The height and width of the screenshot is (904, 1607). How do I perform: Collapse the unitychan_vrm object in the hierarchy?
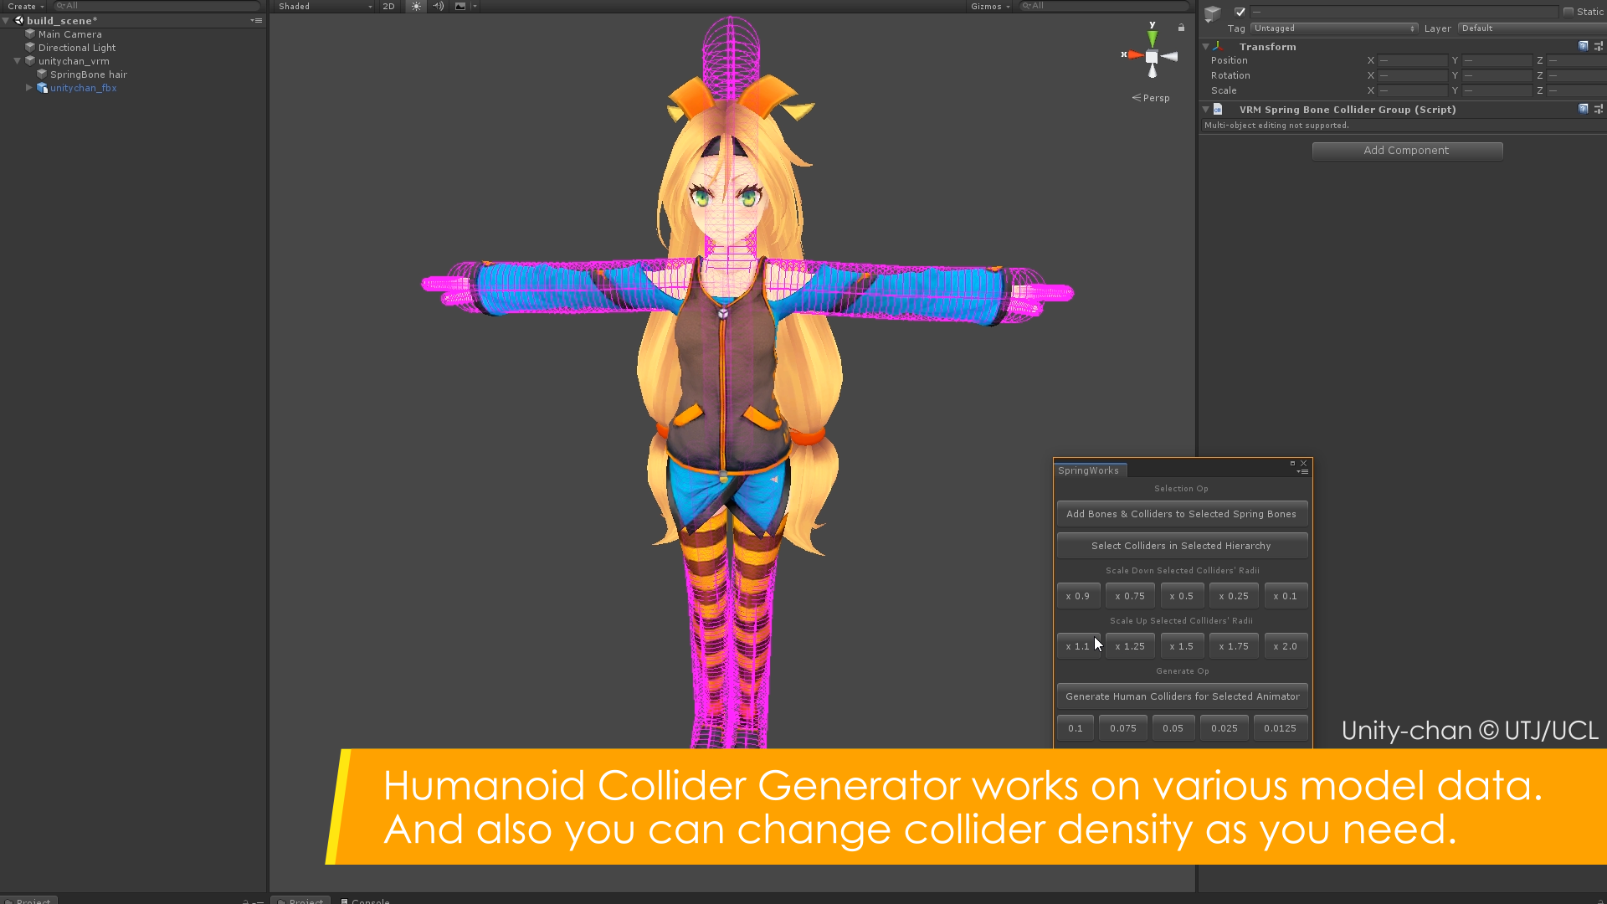click(x=18, y=60)
